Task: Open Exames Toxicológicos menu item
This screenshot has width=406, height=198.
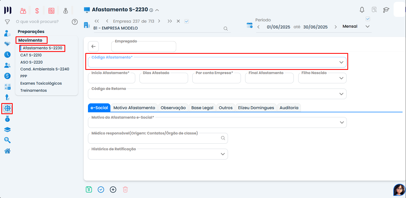Action: pos(41,83)
